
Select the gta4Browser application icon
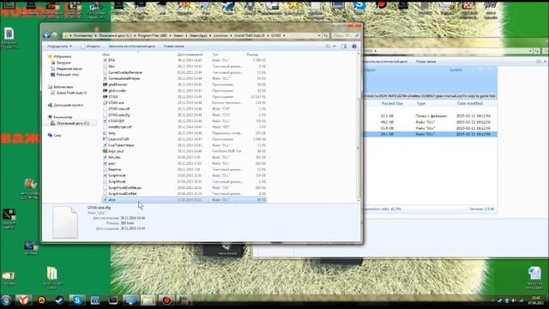(105, 84)
